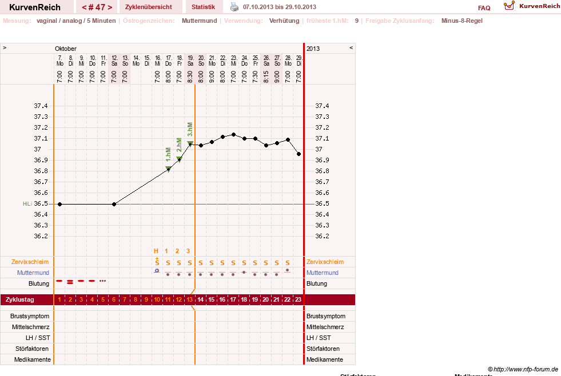Click the Zervixschleim S+ symbol on cycle day 10

click(x=157, y=262)
